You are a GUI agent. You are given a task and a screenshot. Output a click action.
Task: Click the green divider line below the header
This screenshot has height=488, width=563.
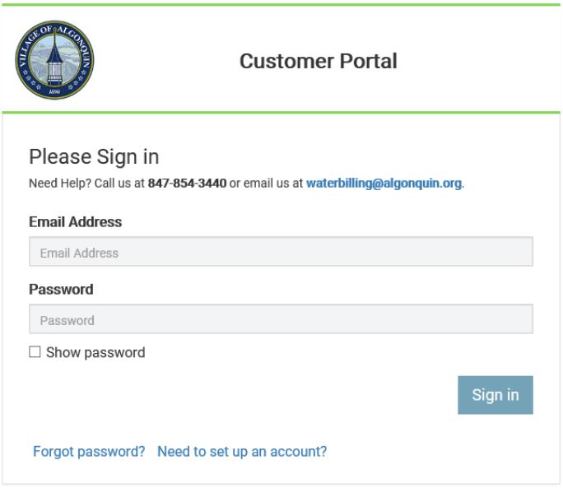[281, 113]
